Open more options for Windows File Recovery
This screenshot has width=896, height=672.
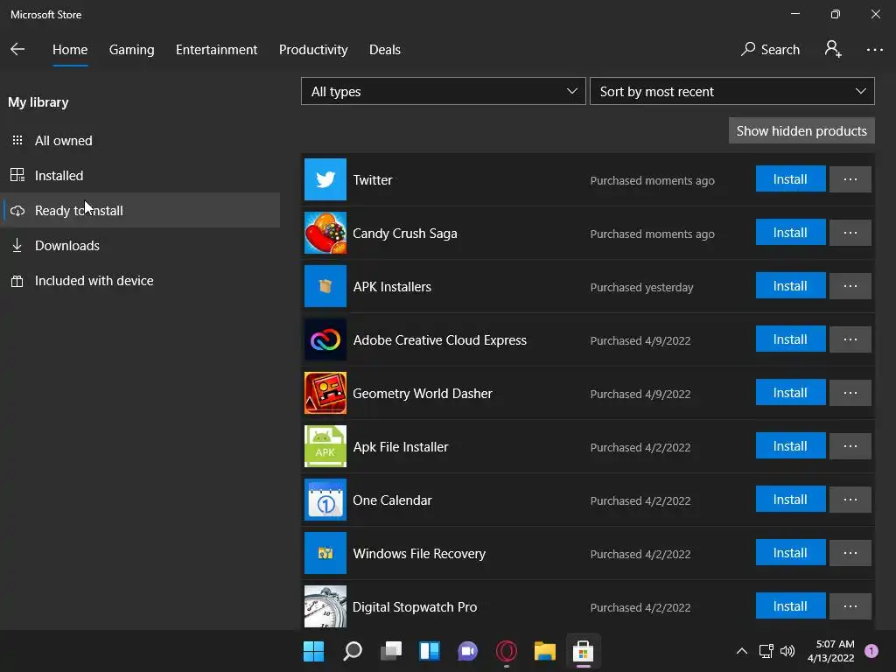click(850, 553)
